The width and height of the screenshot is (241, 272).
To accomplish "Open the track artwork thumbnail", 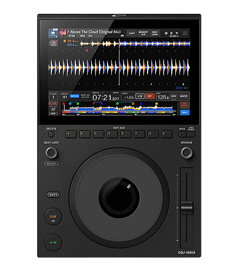I will coord(63,33).
